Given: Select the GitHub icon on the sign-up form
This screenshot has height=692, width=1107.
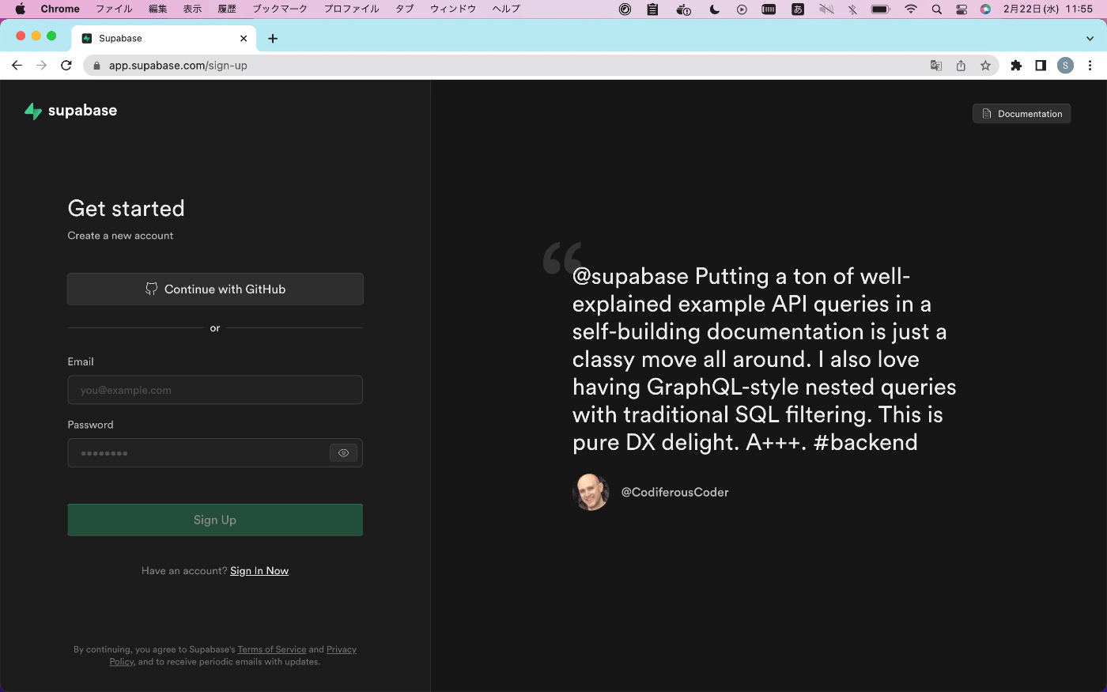Looking at the screenshot, I should point(151,289).
